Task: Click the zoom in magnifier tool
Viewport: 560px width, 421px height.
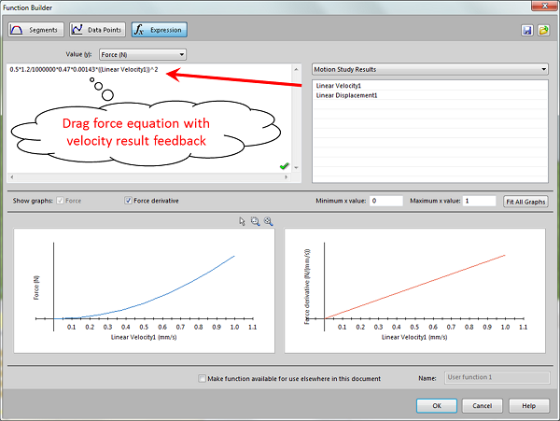Action: coord(268,221)
